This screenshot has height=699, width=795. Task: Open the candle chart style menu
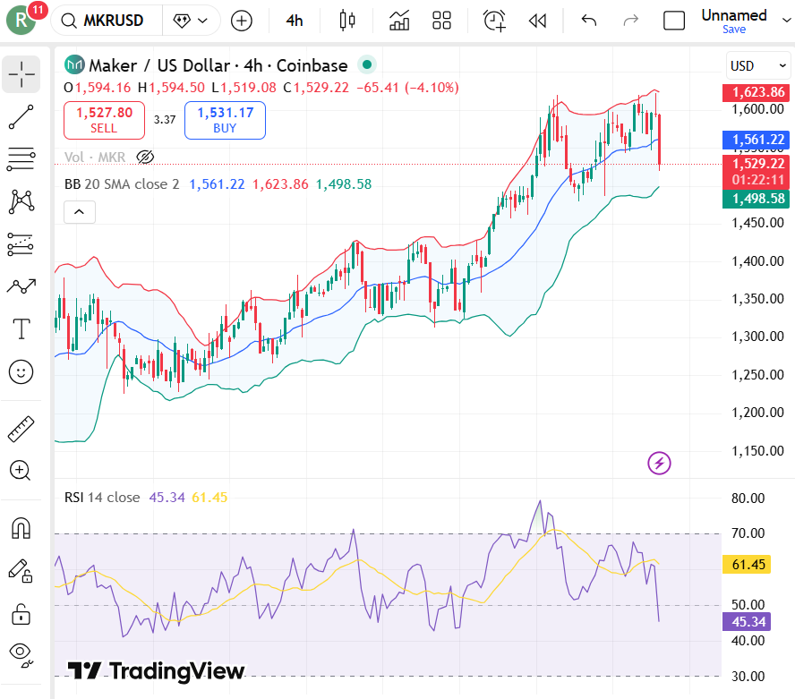(347, 20)
